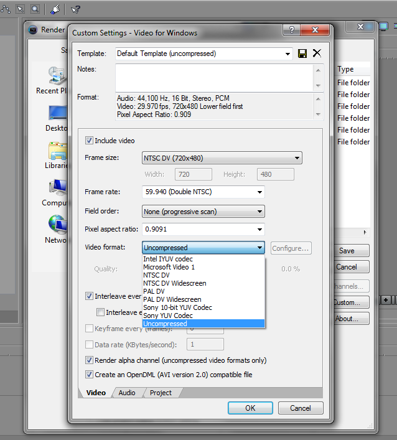Switch to the Audio tab
This screenshot has width=397, height=440.
[127, 393]
